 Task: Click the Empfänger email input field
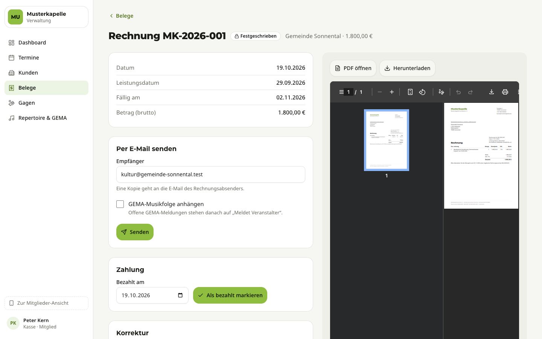211,174
